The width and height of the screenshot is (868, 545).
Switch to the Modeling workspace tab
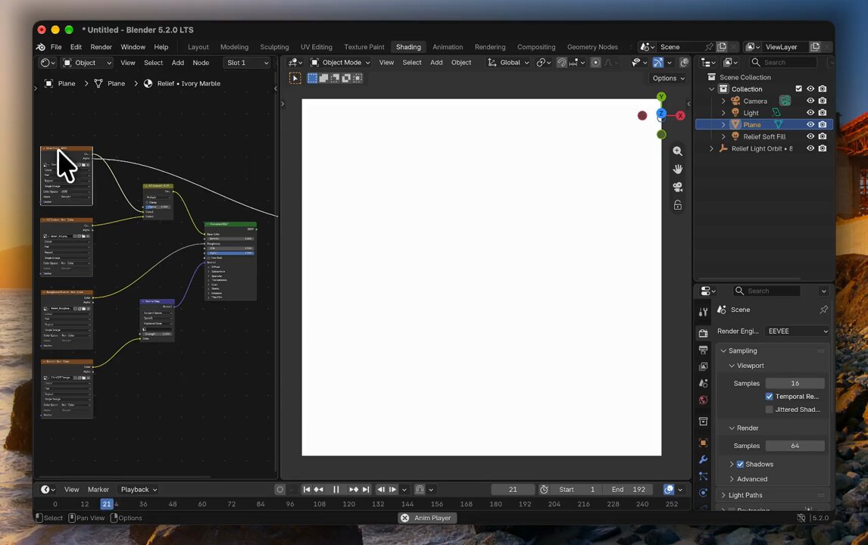click(234, 47)
